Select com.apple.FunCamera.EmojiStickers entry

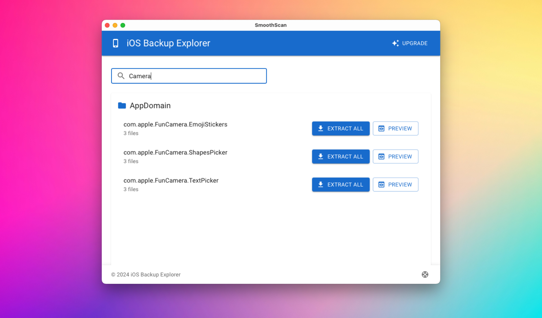(175, 125)
